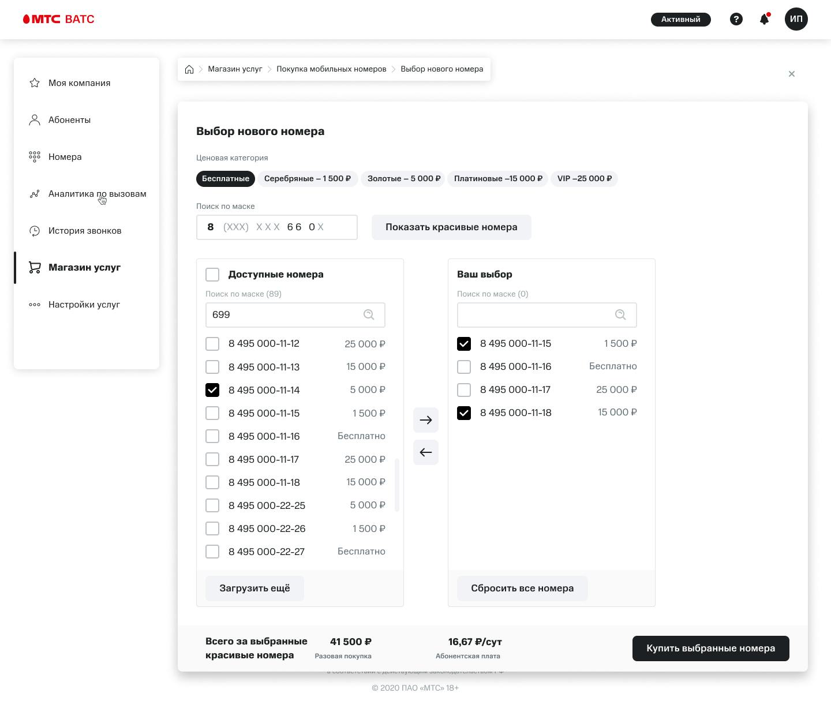Check chosen number 8 495 000-11-16
Image resolution: width=831 pixels, height=701 pixels.
tap(464, 367)
